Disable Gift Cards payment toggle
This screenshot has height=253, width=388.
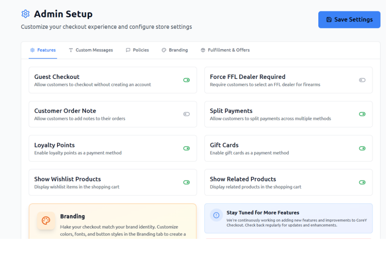point(362,149)
